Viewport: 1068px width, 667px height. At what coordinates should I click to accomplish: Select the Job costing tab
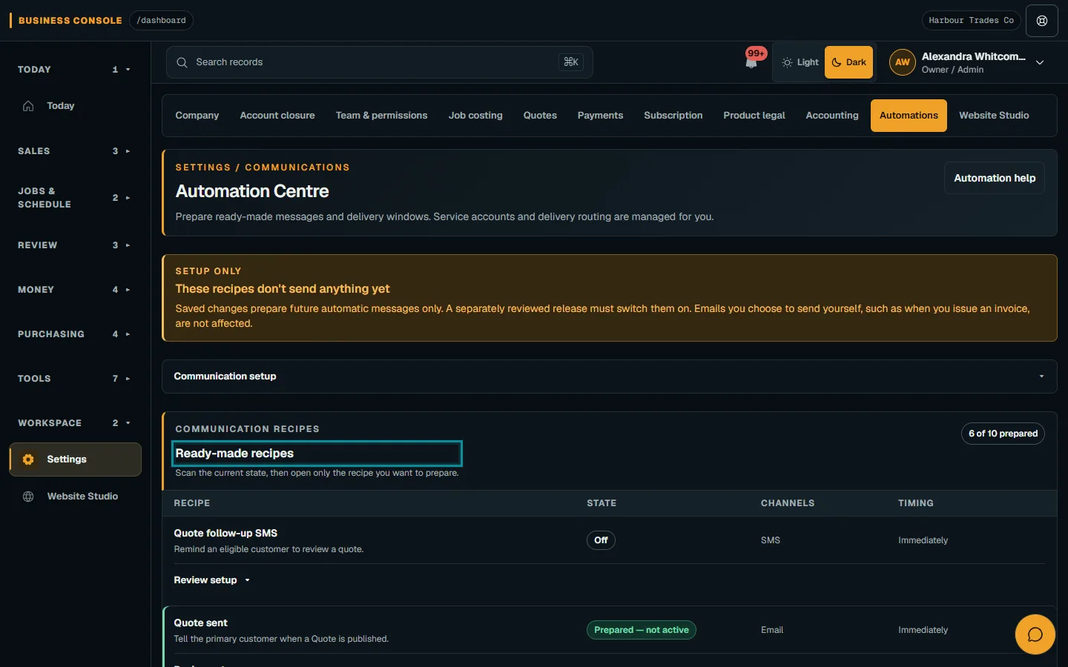click(475, 116)
